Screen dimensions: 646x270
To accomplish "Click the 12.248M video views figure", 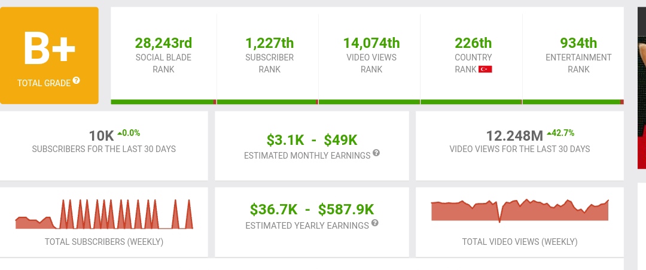I will (514, 136).
